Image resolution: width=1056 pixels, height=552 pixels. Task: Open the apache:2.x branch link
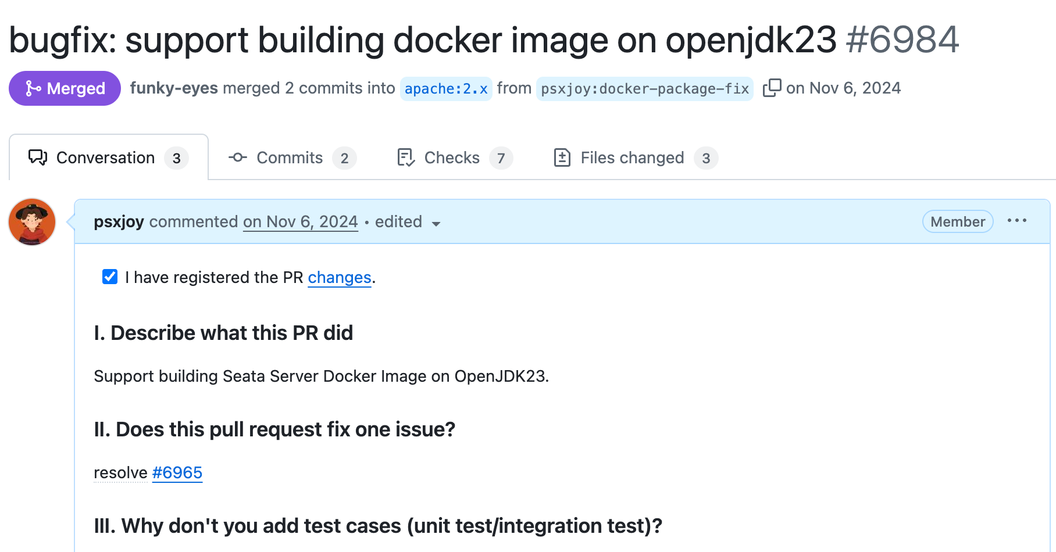[445, 88]
